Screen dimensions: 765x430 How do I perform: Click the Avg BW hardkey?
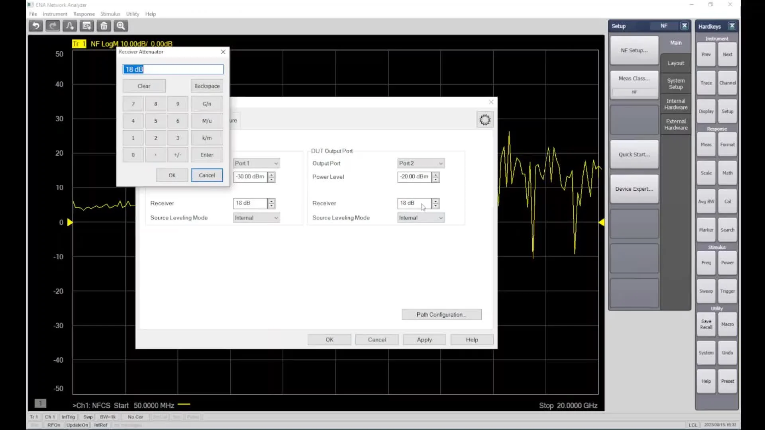(x=706, y=201)
